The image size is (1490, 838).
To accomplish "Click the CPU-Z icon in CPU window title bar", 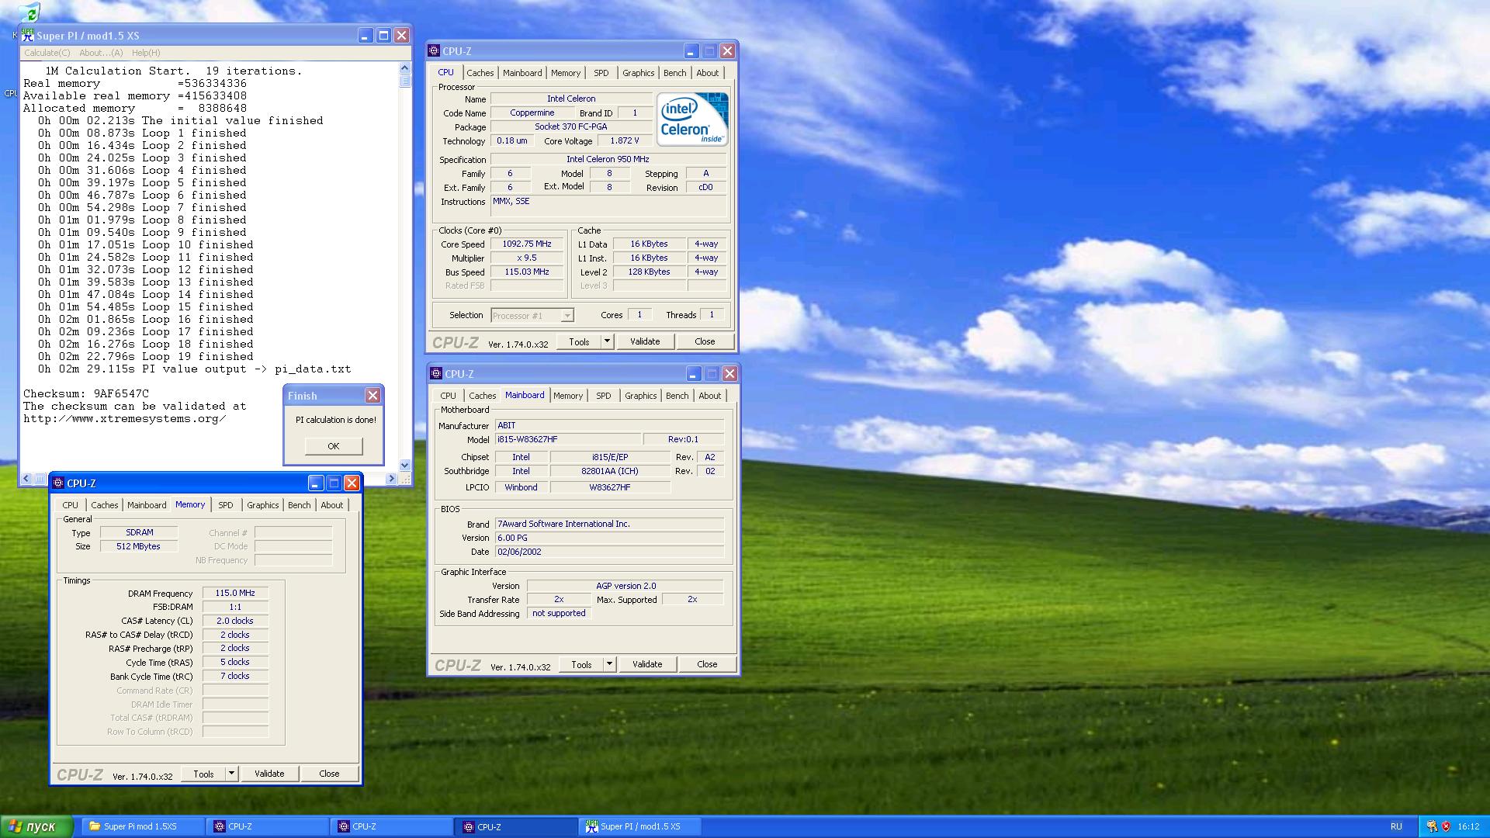I will (435, 51).
